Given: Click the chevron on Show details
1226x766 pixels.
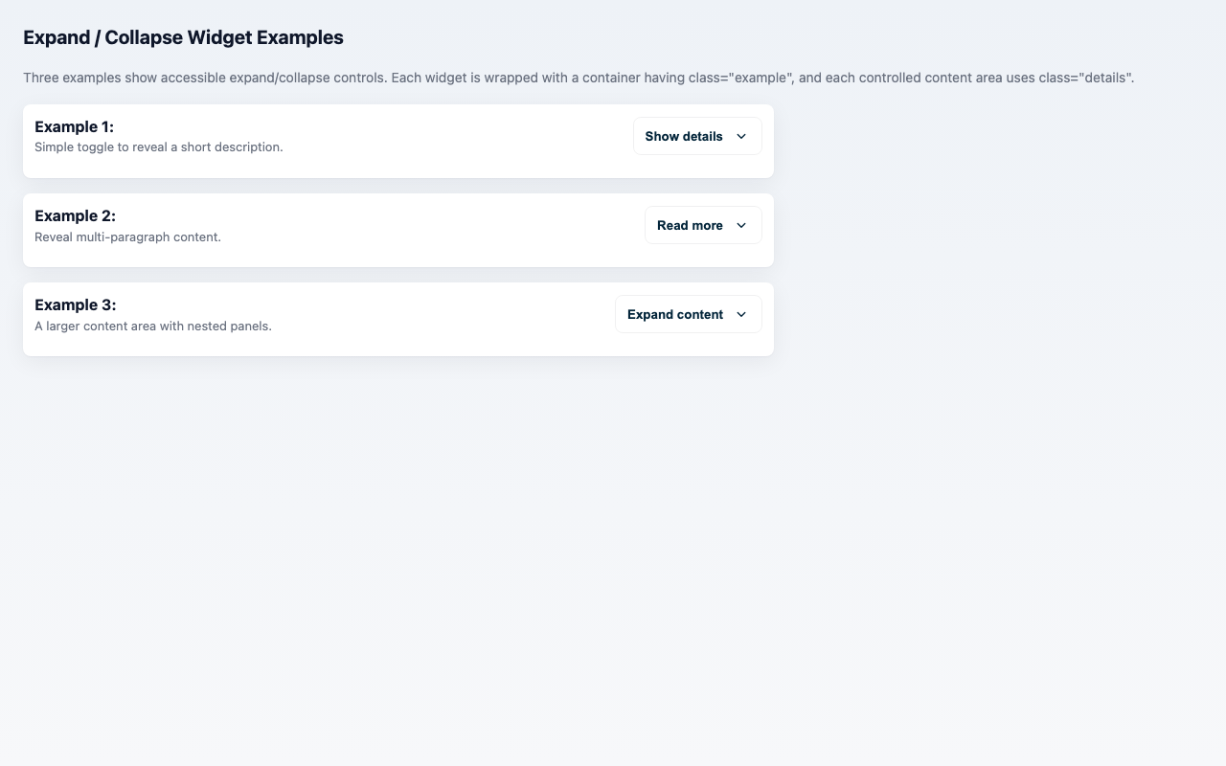Looking at the screenshot, I should point(740,136).
